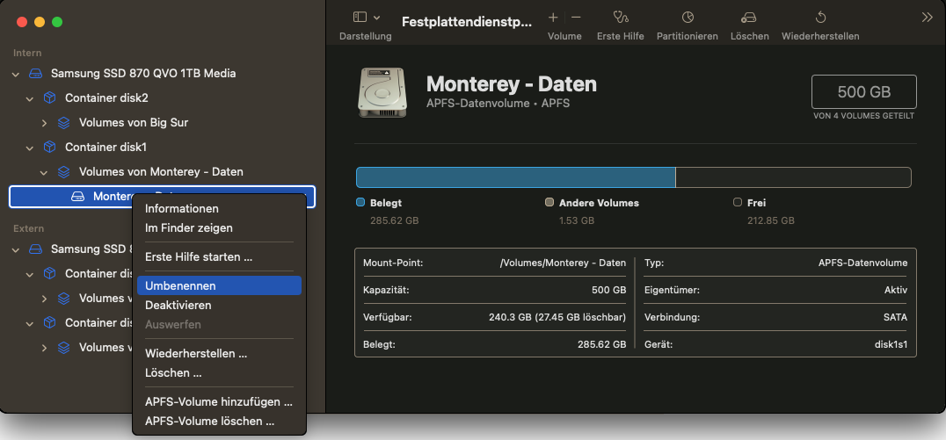Click the 240.3 GB Verfügbar value
This screenshot has width=946, height=440.
[557, 317]
